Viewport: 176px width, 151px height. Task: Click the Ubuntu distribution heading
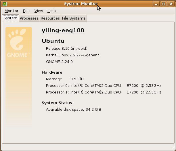(x=53, y=41)
